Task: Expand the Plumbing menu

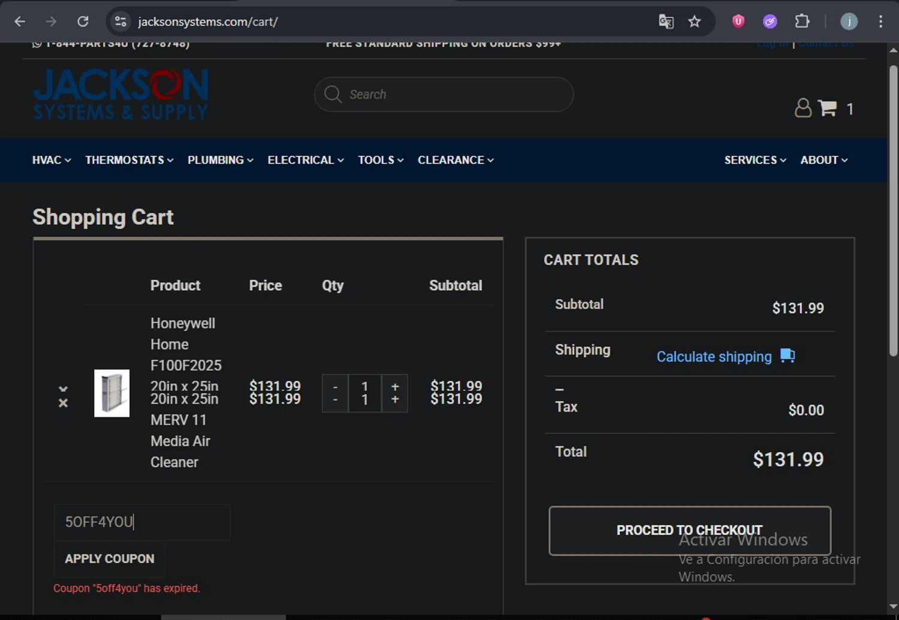Action: point(221,160)
